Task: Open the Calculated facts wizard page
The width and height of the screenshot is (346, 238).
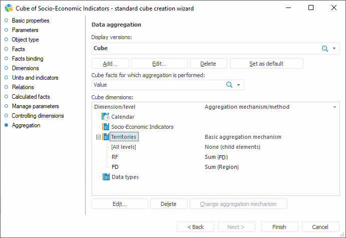Action: [x=31, y=97]
